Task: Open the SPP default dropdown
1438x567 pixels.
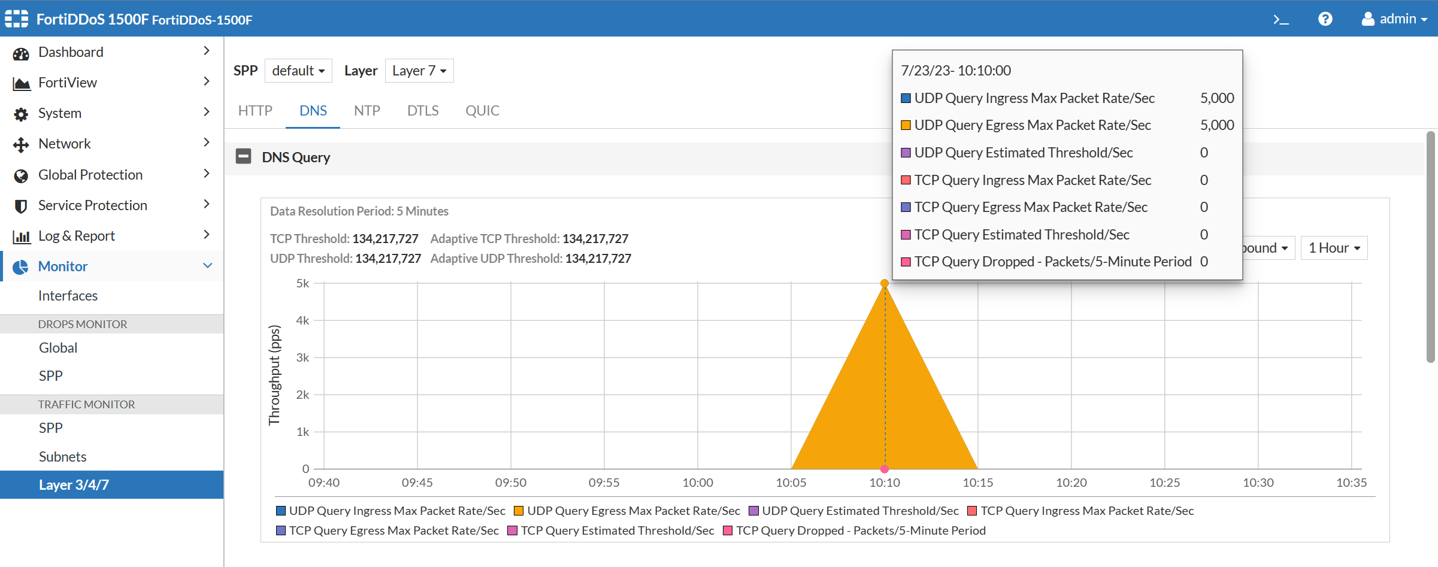Action: 298,70
